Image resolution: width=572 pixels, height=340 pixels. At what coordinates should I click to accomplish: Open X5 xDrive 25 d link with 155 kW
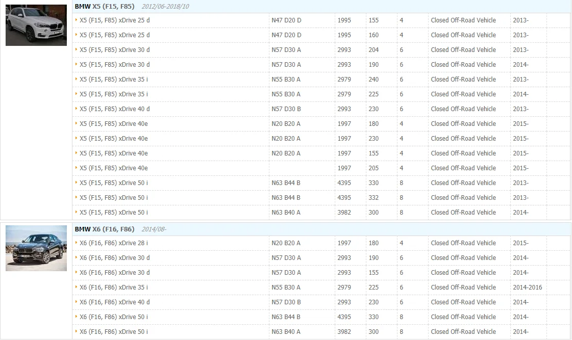pyautogui.click(x=114, y=20)
